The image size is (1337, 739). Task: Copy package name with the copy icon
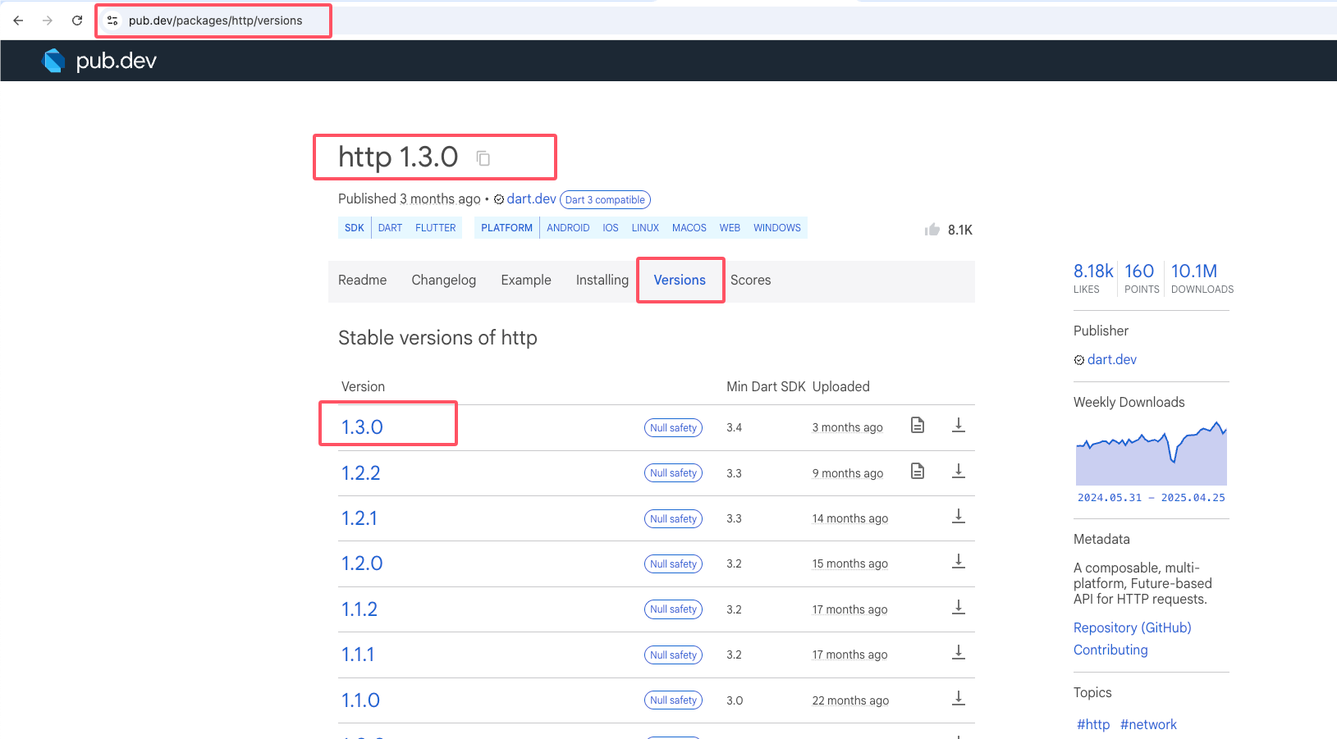point(483,158)
